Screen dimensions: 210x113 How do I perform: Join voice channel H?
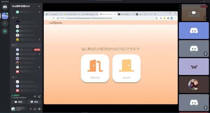point(26,18)
